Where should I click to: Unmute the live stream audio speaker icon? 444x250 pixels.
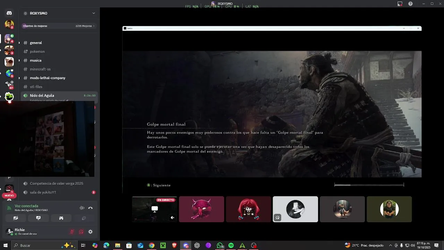pos(172,218)
